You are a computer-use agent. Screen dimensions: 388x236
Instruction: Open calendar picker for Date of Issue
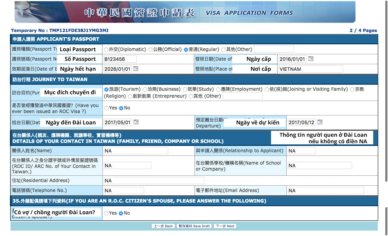pos(311,59)
